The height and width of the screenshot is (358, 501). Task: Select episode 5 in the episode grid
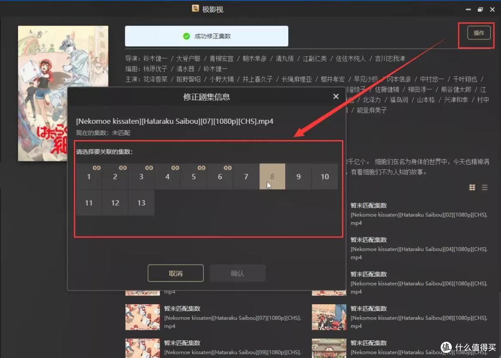[194, 177]
